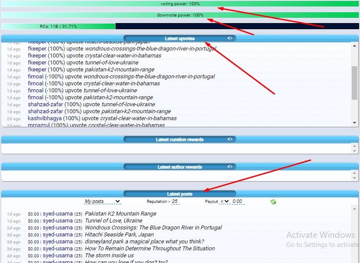Click upvotes list scroll-up arrow
This screenshot has width=360, height=263.
point(354,46)
